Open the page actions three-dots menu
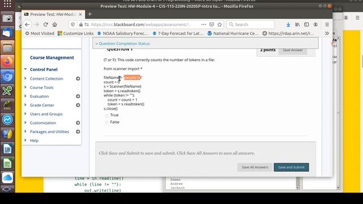Viewport: 363px width, 204px height. point(204,24)
